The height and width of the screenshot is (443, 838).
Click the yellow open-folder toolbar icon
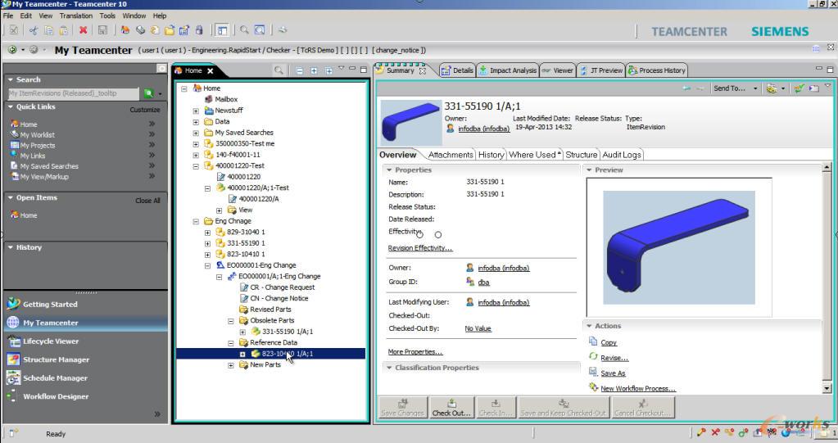tap(170, 30)
